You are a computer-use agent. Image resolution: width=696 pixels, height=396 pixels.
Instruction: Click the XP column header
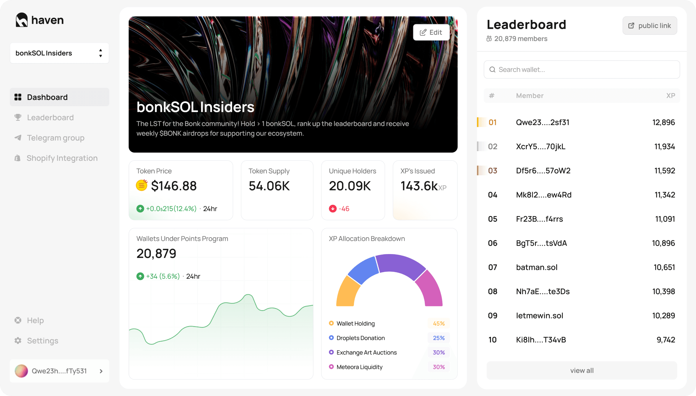click(x=671, y=96)
